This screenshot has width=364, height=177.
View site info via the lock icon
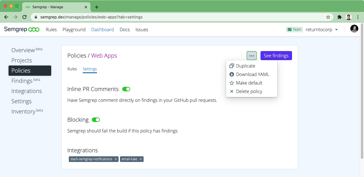click(x=36, y=17)
